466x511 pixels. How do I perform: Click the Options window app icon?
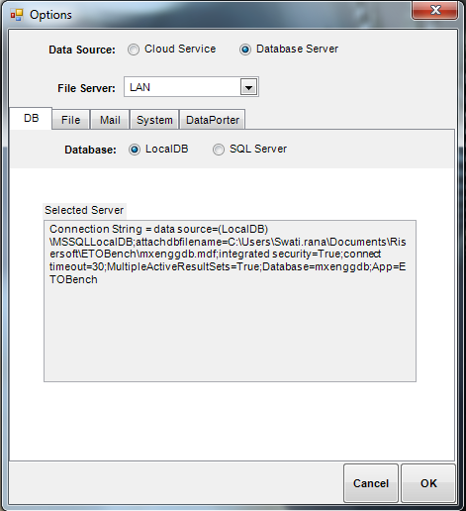click(x=16, y=15)
